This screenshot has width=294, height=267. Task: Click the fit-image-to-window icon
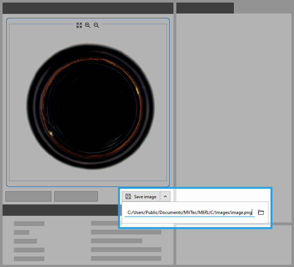click(x=79, y=25)
